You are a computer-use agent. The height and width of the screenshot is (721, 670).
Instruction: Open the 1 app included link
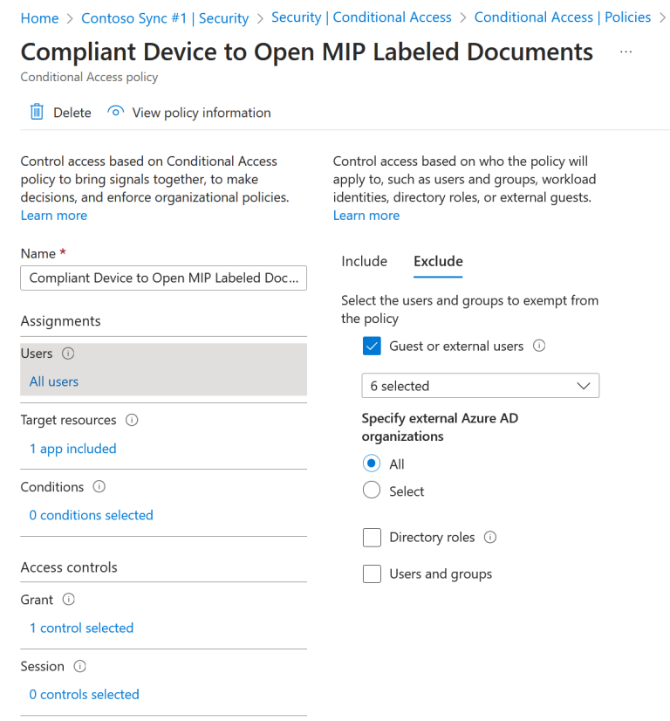(x=73, y=448)
